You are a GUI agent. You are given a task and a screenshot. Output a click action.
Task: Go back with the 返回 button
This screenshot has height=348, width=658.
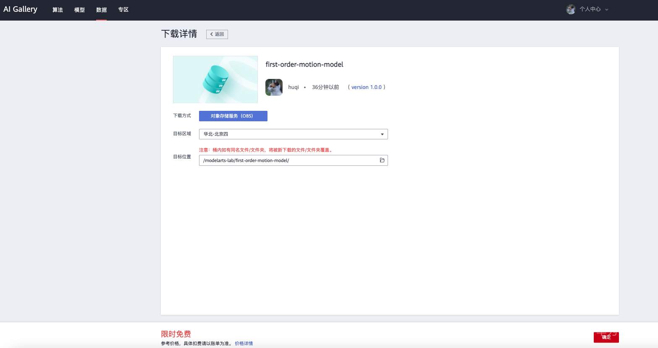coord(217,34)
